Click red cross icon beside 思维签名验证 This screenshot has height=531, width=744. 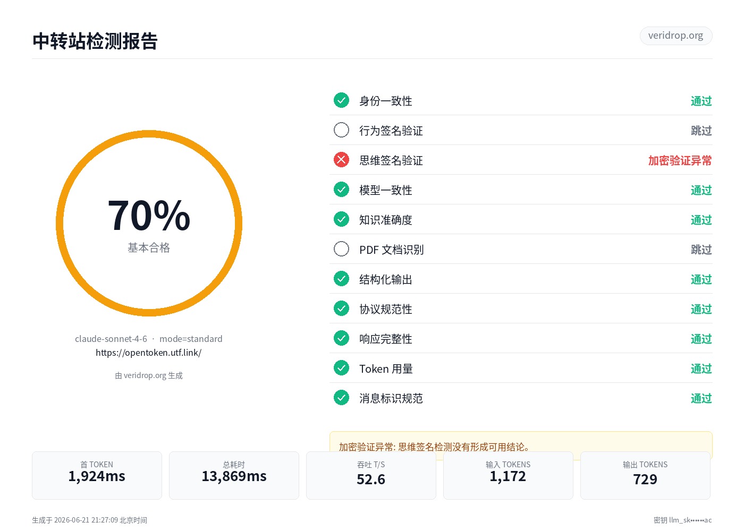coord(341,160)
